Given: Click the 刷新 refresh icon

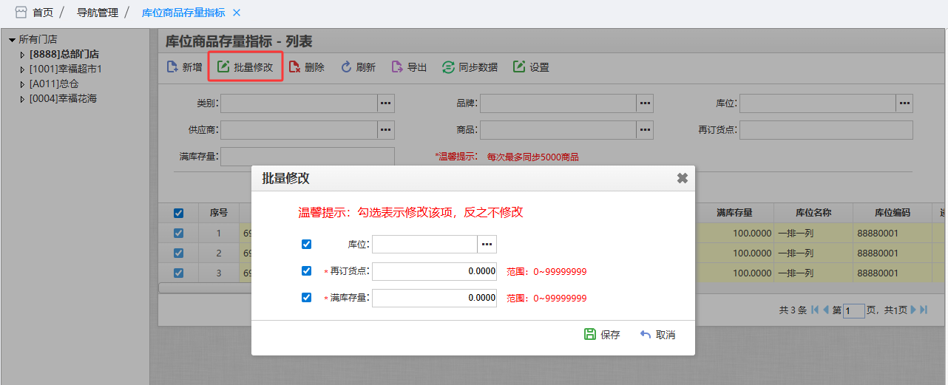Looking at the screenshot, I should (x=346, y=67).
